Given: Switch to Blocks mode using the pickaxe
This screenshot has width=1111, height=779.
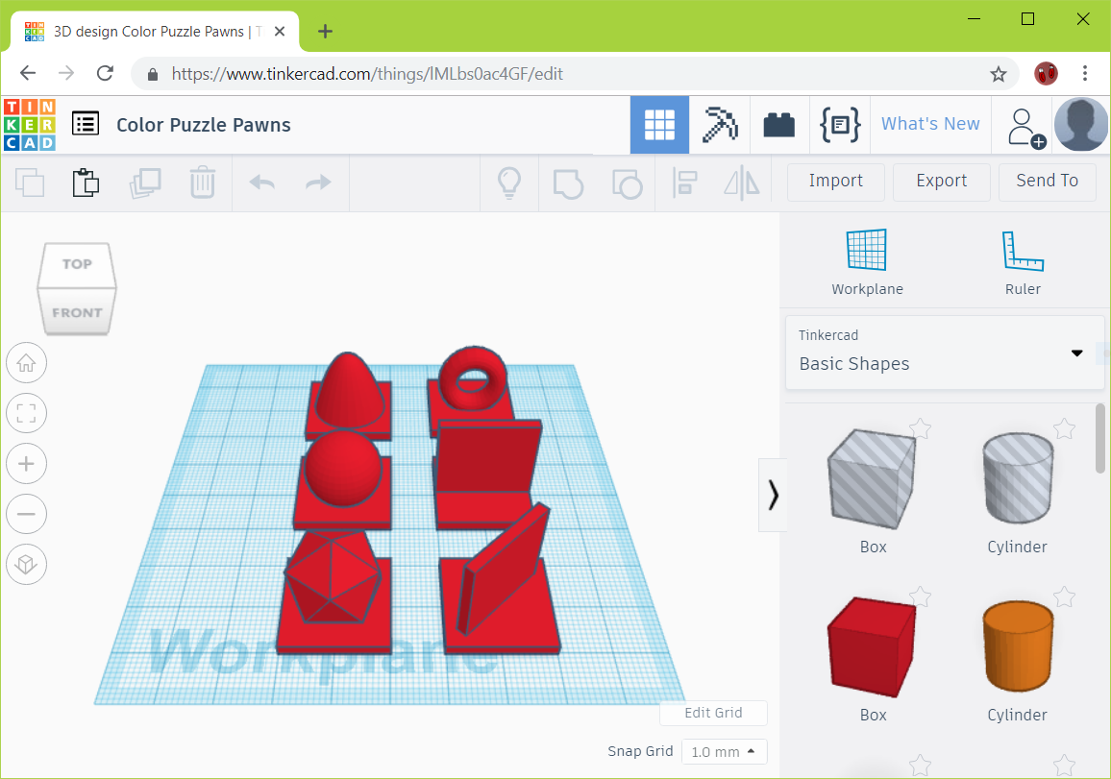Looking at the screenshot, I should [720, 124].
